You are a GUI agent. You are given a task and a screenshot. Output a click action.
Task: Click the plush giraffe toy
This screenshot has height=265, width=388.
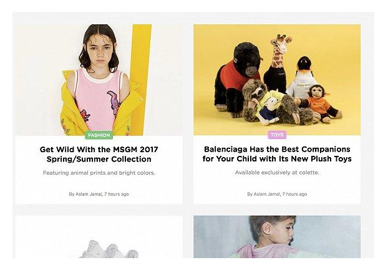tap(277, 62)
